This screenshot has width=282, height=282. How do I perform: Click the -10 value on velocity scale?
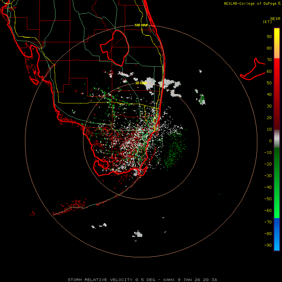click(x=268, y=153)
